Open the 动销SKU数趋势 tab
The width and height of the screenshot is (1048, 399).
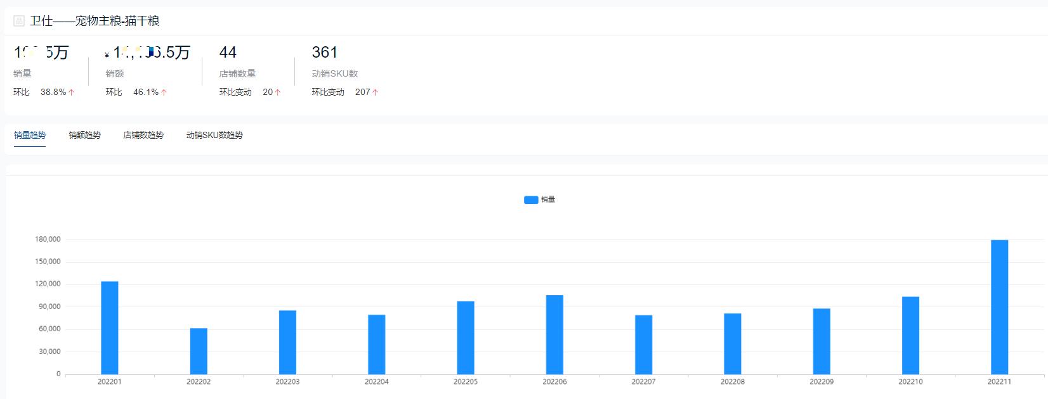[214, 135]
